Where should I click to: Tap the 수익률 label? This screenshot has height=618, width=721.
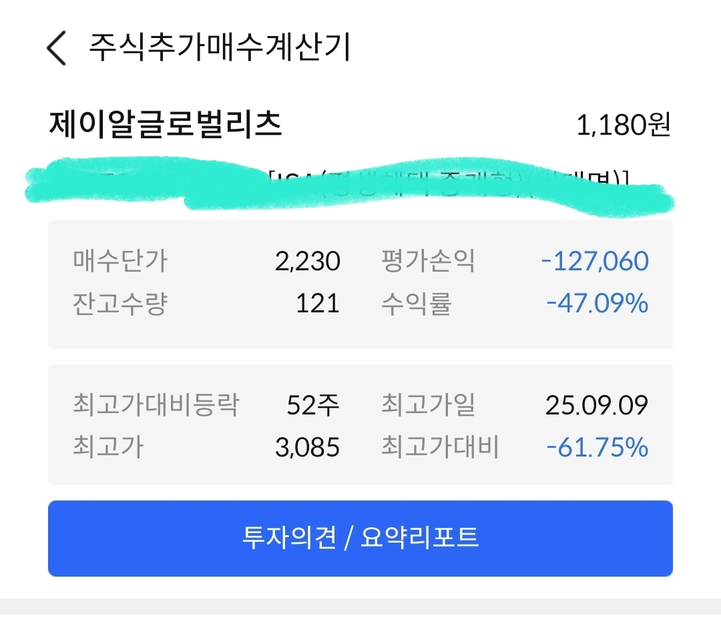(417, 304)
